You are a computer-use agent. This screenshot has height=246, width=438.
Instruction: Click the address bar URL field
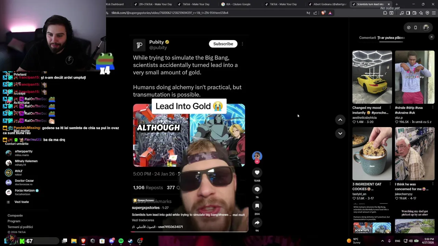205,13
